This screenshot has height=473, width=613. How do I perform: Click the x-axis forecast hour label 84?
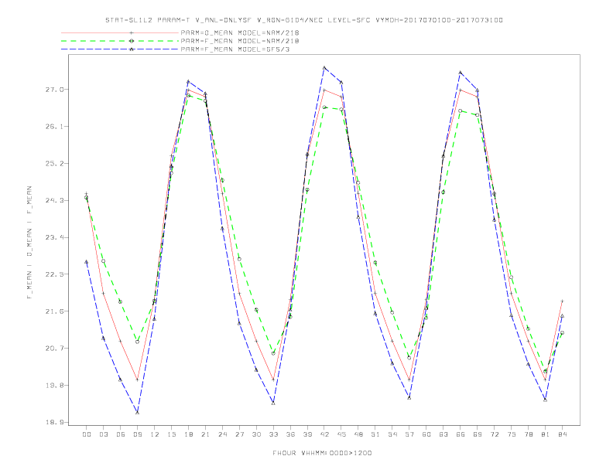(x=563, y=434)
